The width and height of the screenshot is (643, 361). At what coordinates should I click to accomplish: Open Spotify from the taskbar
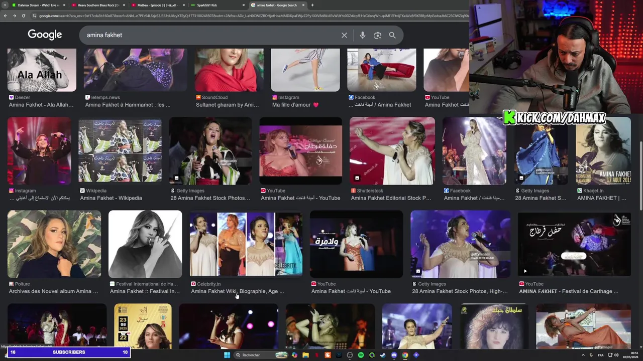tap(361, 355)
